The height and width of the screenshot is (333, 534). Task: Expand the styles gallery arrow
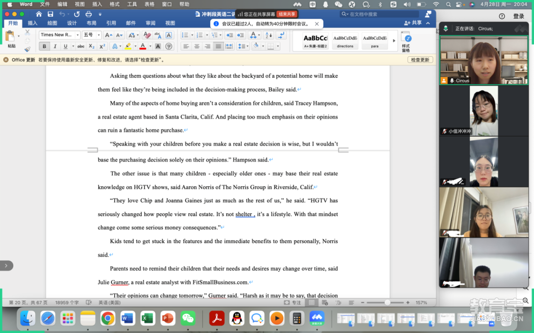(394, 40)
